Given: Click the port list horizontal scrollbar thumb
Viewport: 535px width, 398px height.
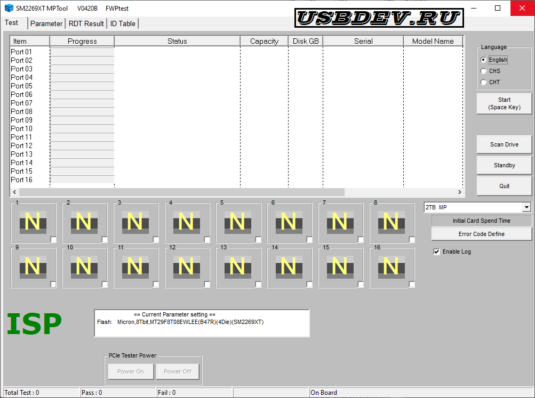Looking at the screenshot, I should 181,192.
